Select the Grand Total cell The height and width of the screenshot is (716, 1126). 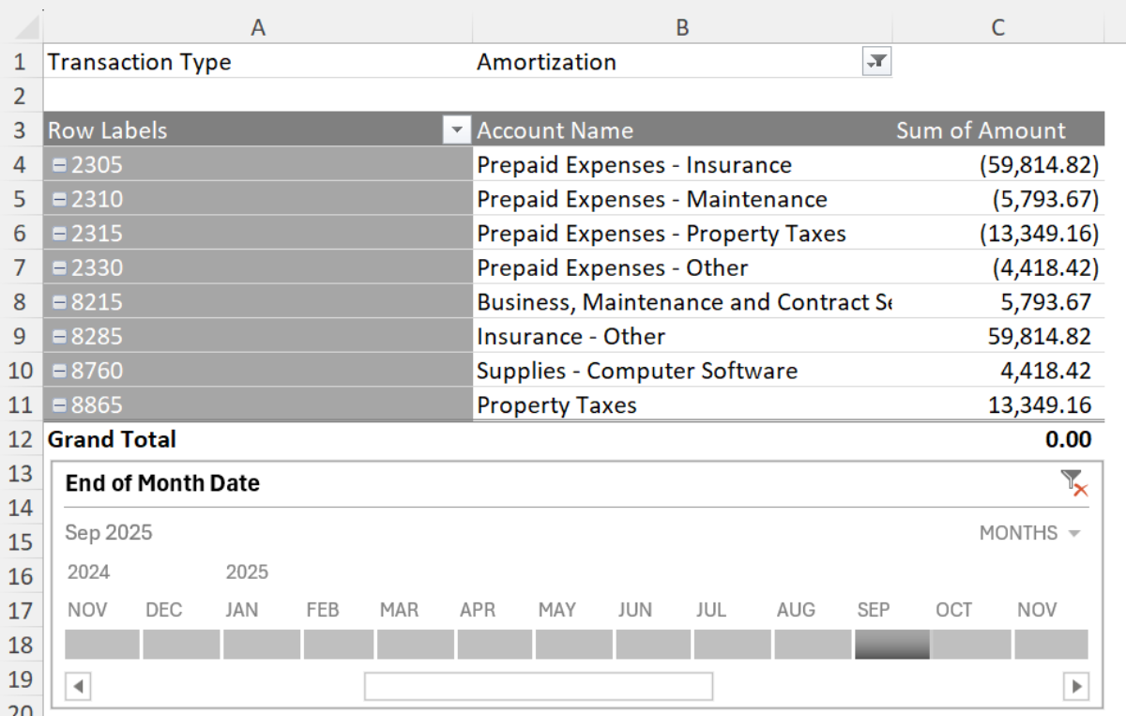(x=112, y=439)
